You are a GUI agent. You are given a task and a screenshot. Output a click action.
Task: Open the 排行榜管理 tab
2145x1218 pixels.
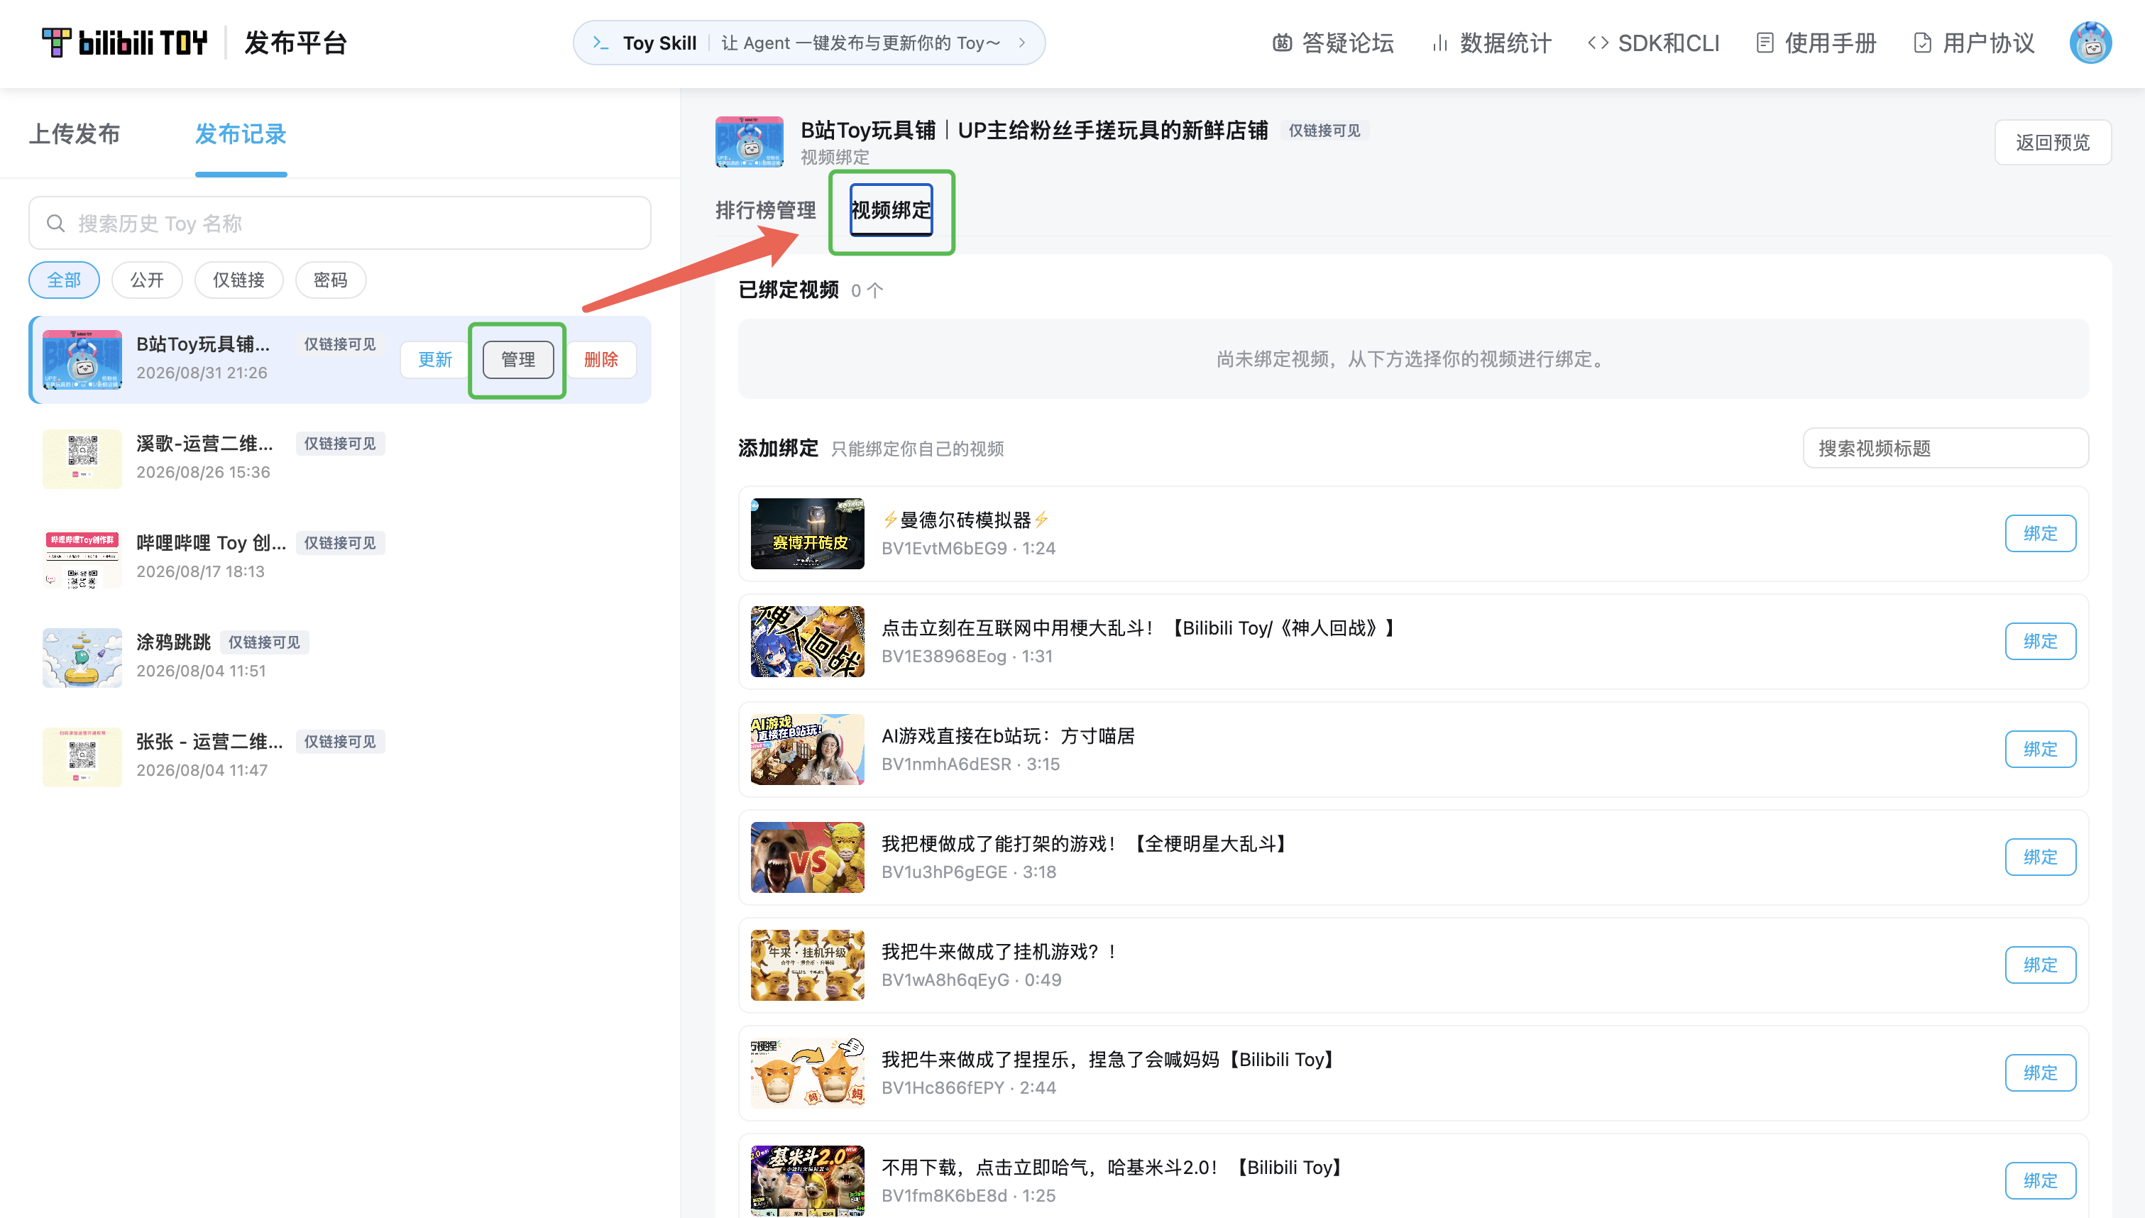pos(765,210)
